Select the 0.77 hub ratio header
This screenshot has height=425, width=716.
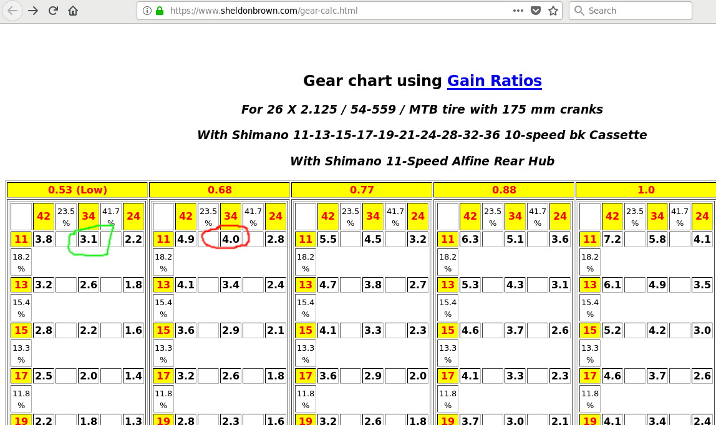click(x=362, y=190)
